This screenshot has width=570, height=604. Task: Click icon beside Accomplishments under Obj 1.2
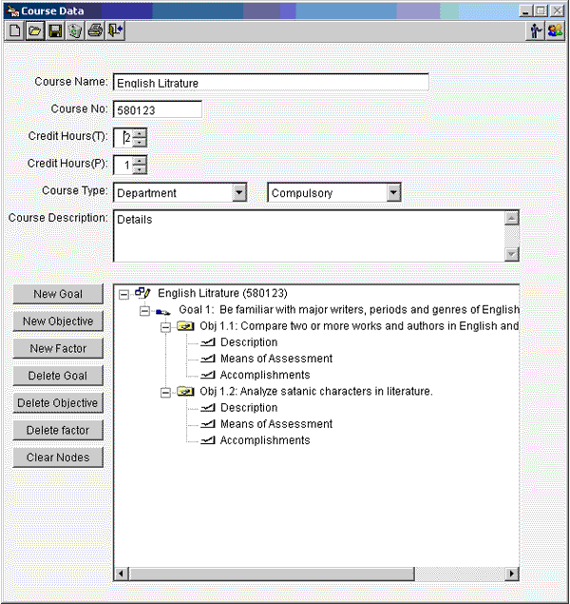[x=208, y=440]
